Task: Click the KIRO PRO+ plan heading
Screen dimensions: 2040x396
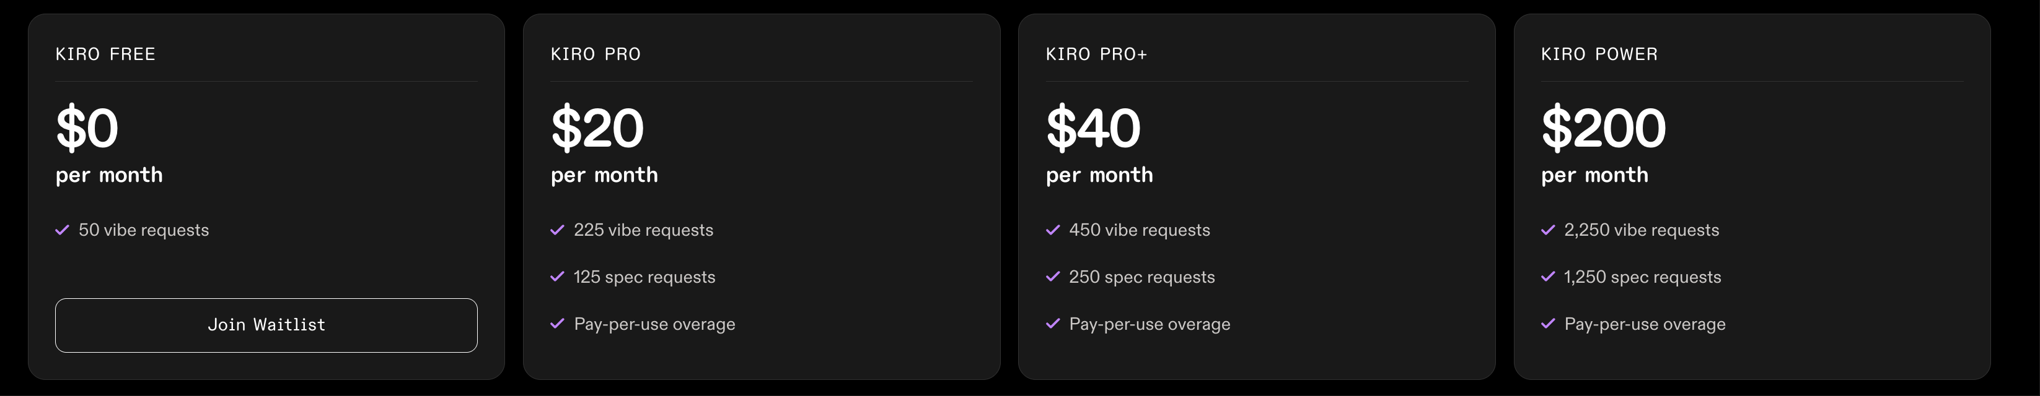Action: pos(1096,54)
